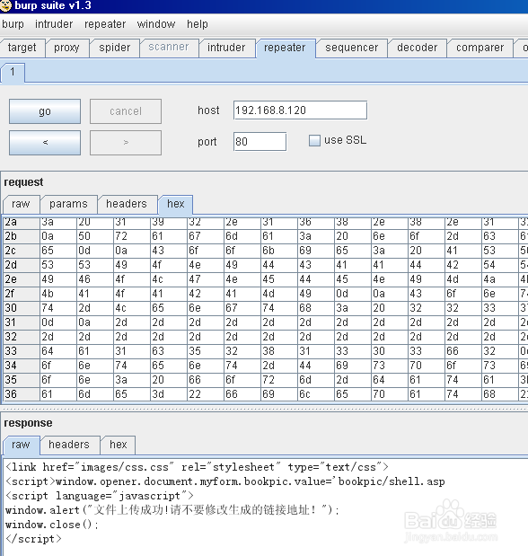Open the decoder tab
The image size is (528, 556).
(417, 48)
